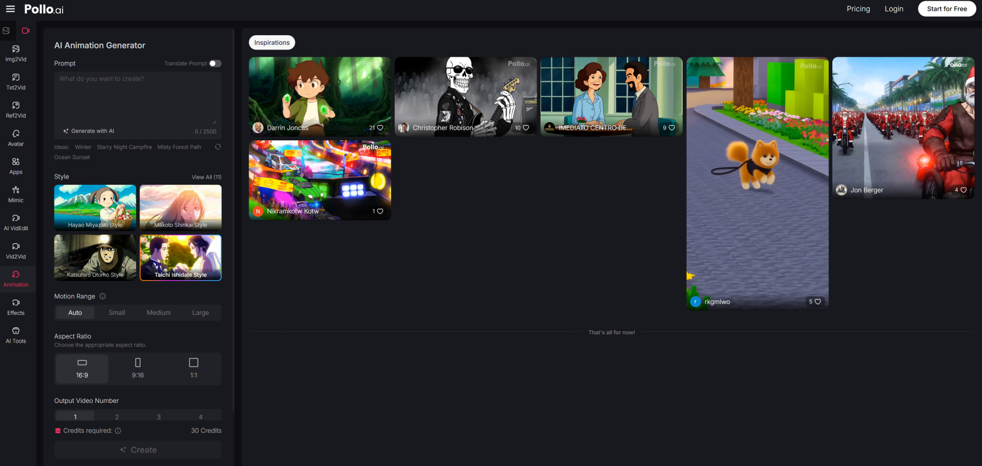982x466 pixels.
Task: Open the hamburger menu next to Pollo.ai logo
Action: [x=10, y=9]
